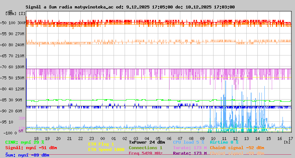
Task: Click the Chain1 signal legend label
Action: coord(237,153)
